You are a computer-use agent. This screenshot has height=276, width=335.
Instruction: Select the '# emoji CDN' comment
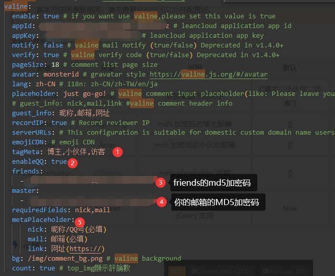point(73,142)
